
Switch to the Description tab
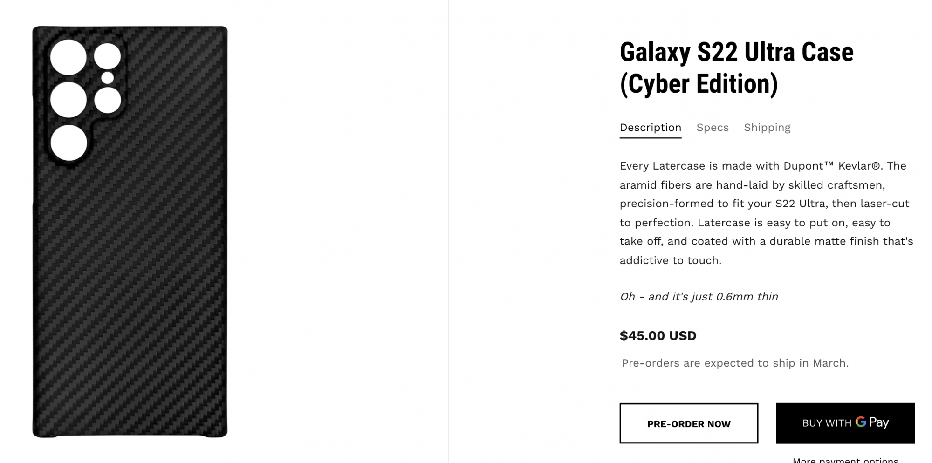(650, 128)
